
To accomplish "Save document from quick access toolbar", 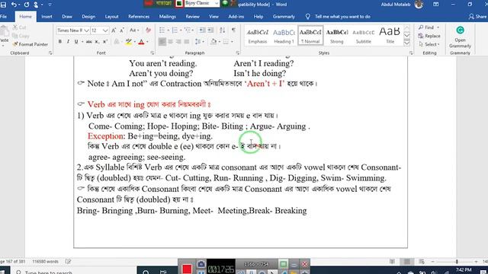I will tap(3, 5).
